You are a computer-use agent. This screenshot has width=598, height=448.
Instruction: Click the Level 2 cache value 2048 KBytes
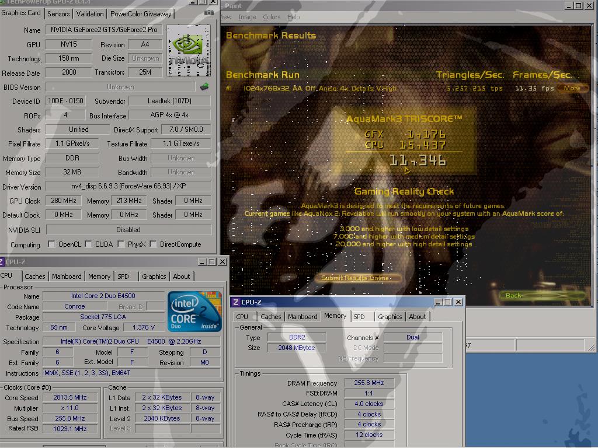(162, 419)
